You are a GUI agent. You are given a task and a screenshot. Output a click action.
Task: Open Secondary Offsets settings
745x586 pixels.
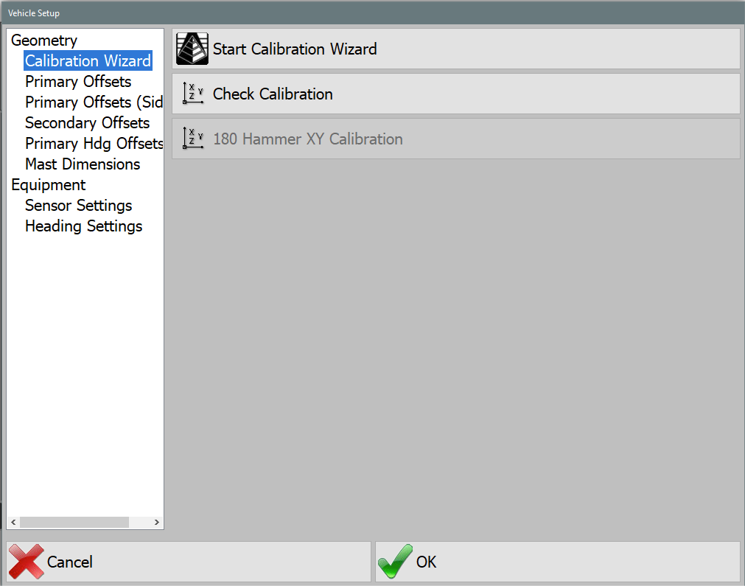[x=87, y=122]
